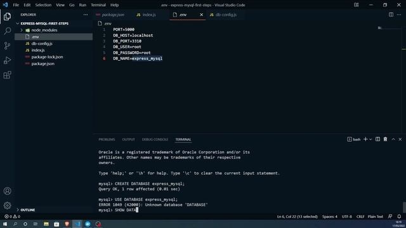Open Brave browser from taskbar

[67, 224]
